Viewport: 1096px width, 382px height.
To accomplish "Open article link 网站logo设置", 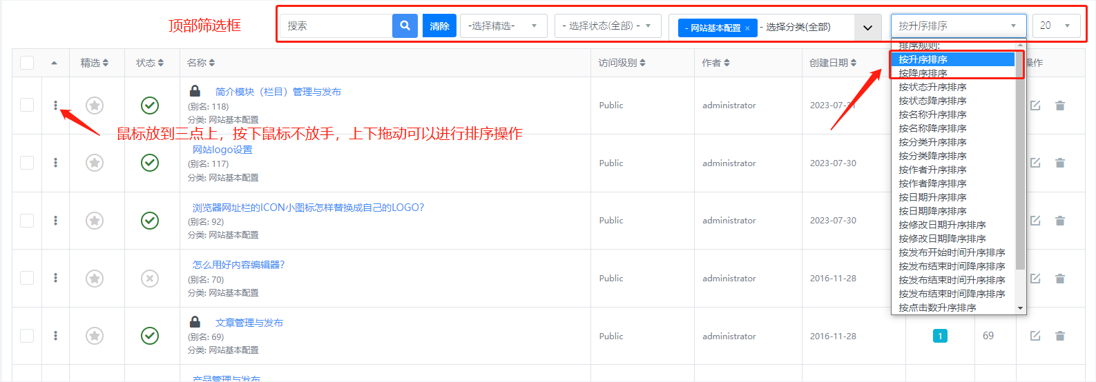I will 222,150.
